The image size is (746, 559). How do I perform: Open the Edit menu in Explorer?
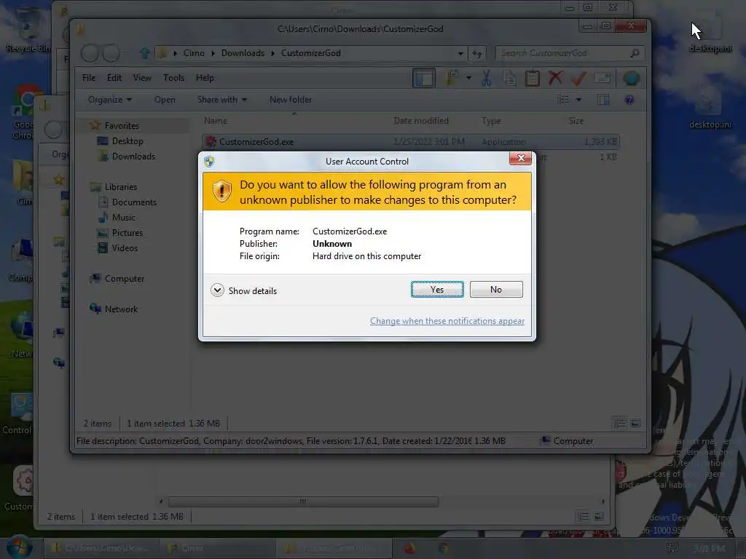click(x=114, y=77)
